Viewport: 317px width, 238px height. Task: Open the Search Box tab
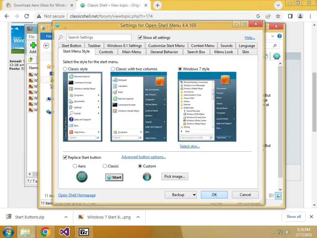tap(196, 52)
